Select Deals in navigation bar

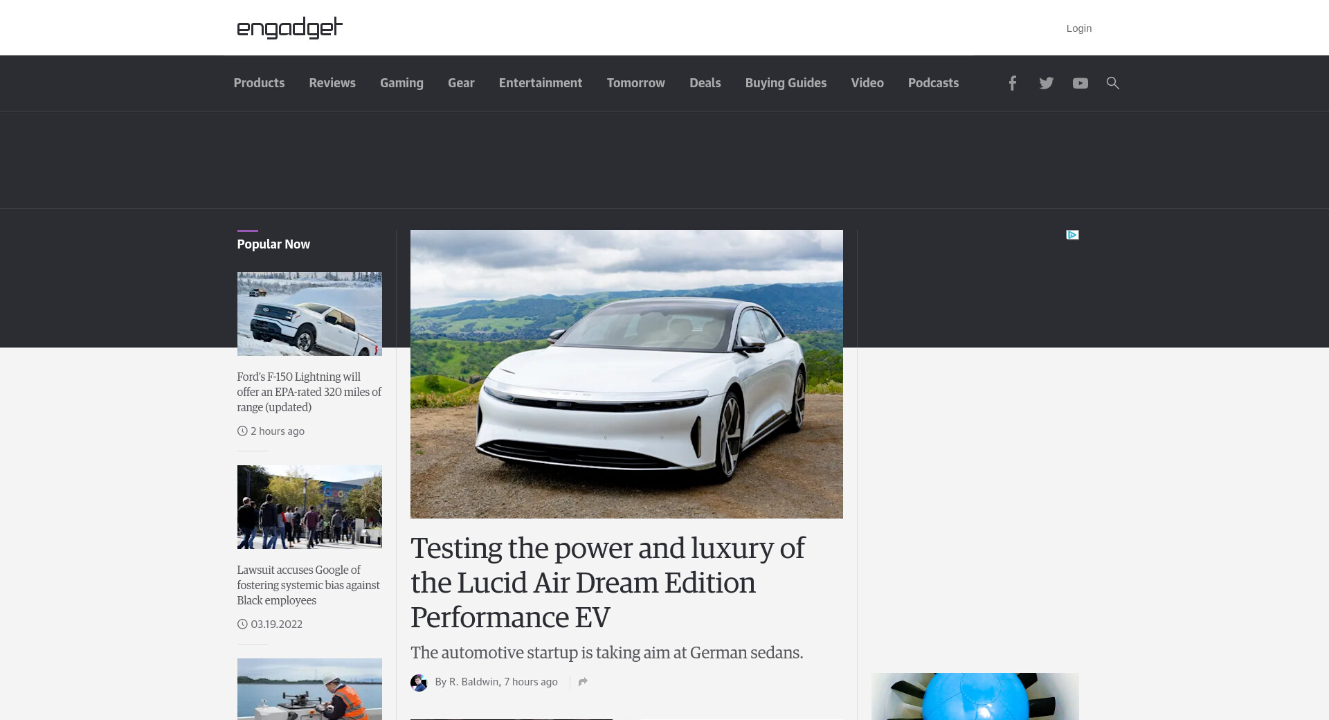click(705, 83)
